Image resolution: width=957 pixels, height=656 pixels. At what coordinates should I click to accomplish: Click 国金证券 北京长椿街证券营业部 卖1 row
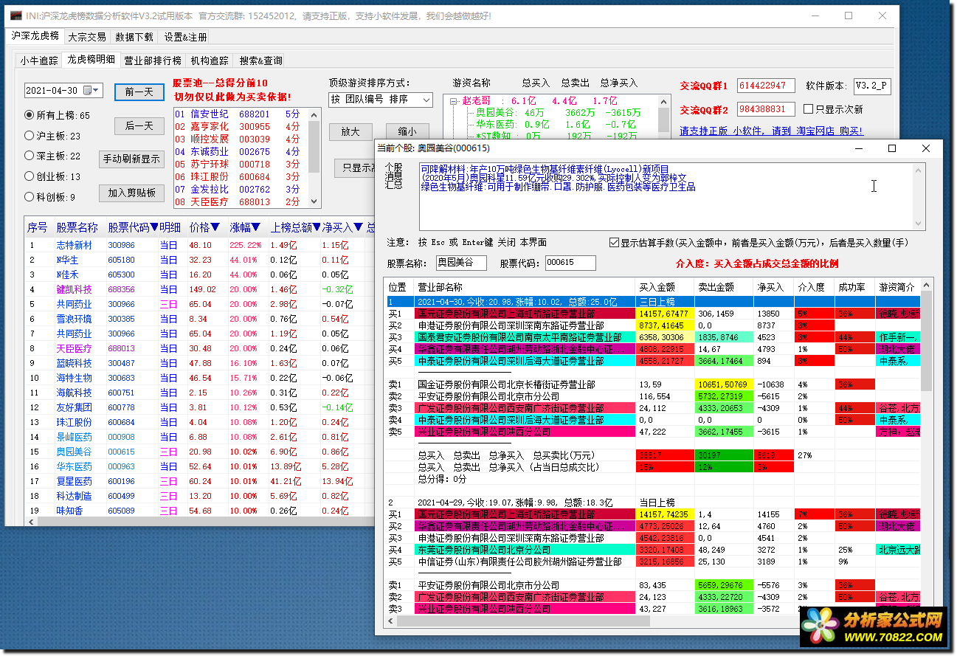[x=653, y=384]
